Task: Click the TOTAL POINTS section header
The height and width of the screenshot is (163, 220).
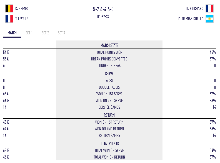Action: point(109,143)
